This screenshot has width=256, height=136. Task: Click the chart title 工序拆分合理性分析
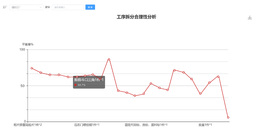[136, 17]
